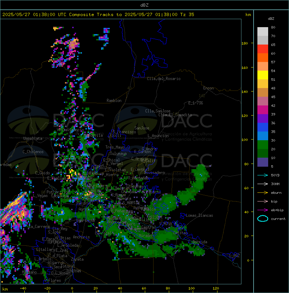Pick the dusty pink swatch between 45 and 42
Viewport: 289px width, 293px height.
click(263, 101)
